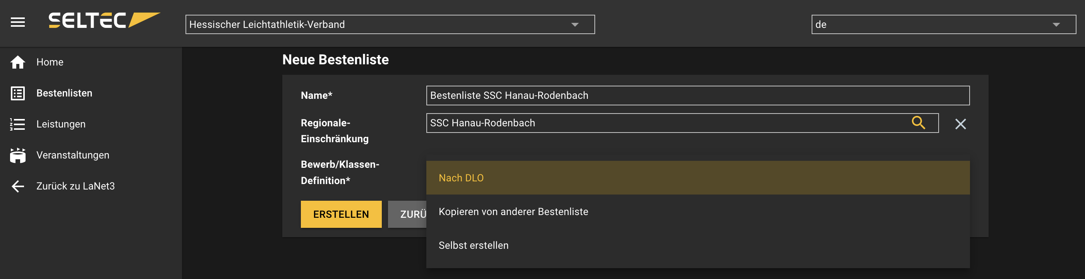This screenshot has width=1085, height=279.
Task: Click the Bewerb/Klassen-Definition* label
Action: (340, 172)
